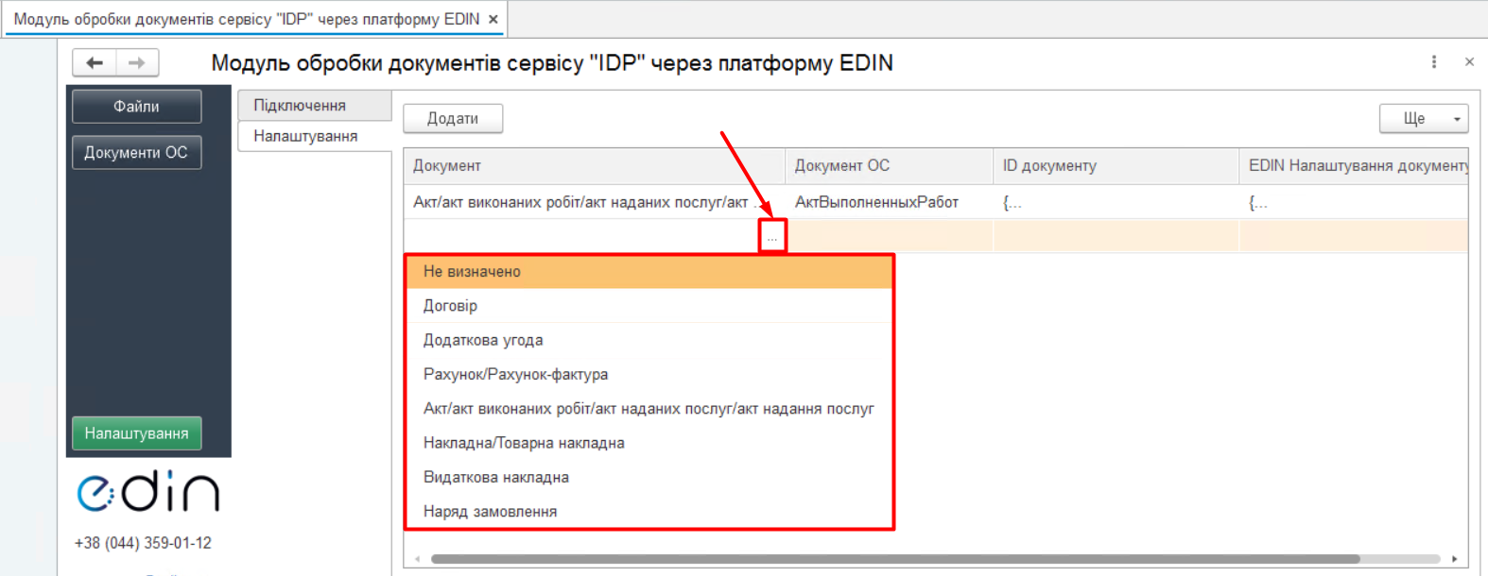Expand the Ще dropdown menu
The image size is (1488, 576).
pos(1423,119)
